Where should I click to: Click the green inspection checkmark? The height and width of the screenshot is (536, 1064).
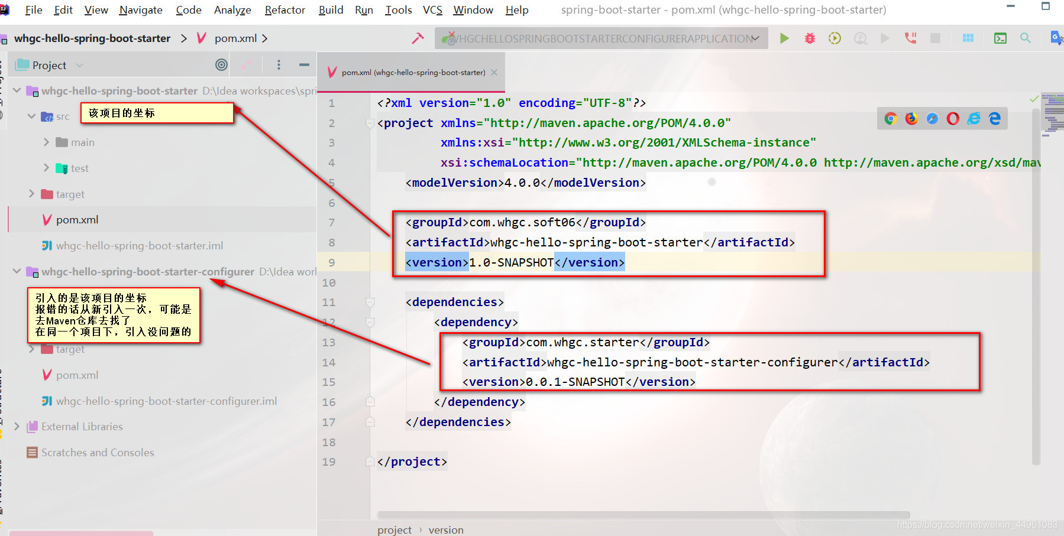pyautogui.click(x=1034, y=99)
